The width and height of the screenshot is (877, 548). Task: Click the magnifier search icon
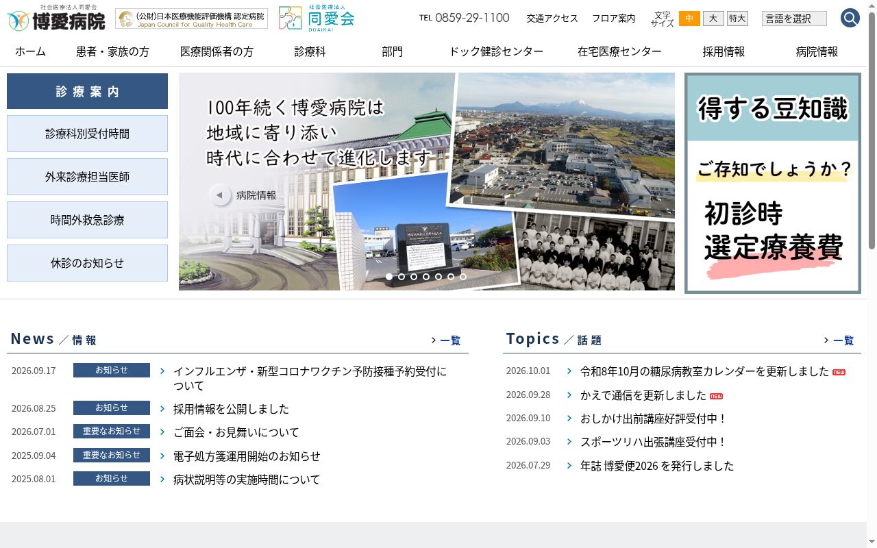tap(850, 18)
